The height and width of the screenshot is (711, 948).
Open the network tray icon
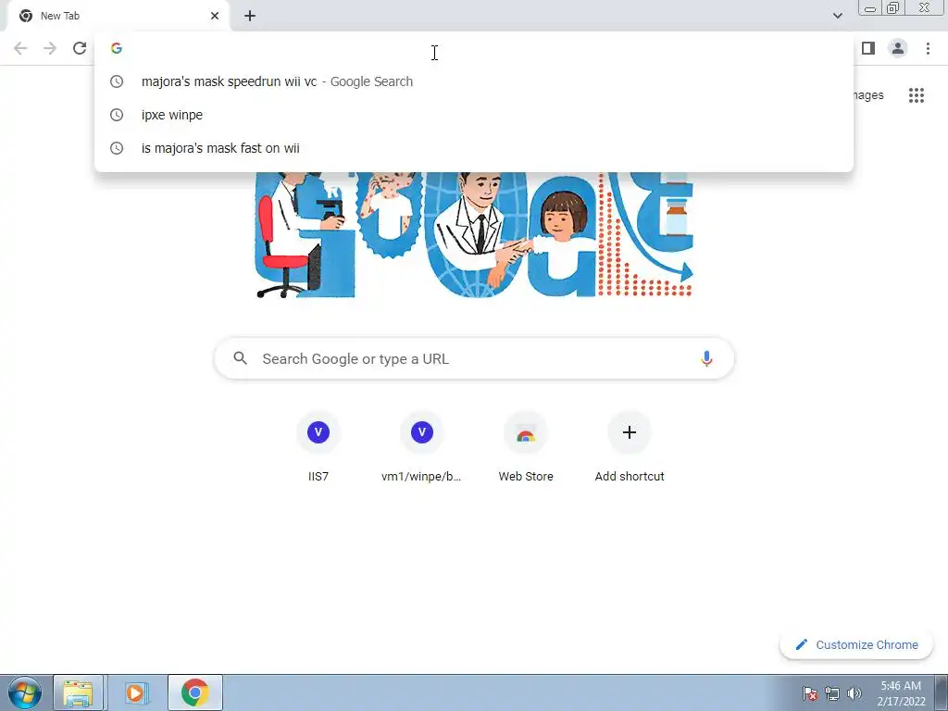(x=832, y=693)
